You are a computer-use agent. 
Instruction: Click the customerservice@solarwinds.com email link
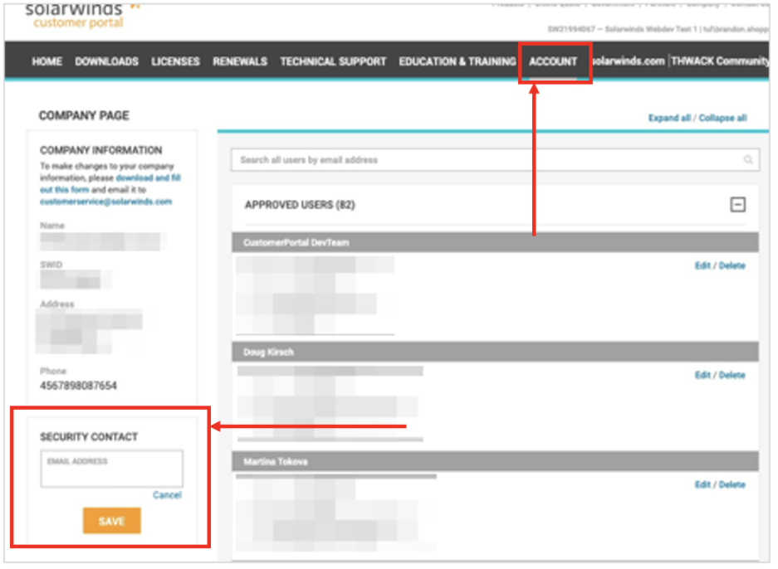105,202
